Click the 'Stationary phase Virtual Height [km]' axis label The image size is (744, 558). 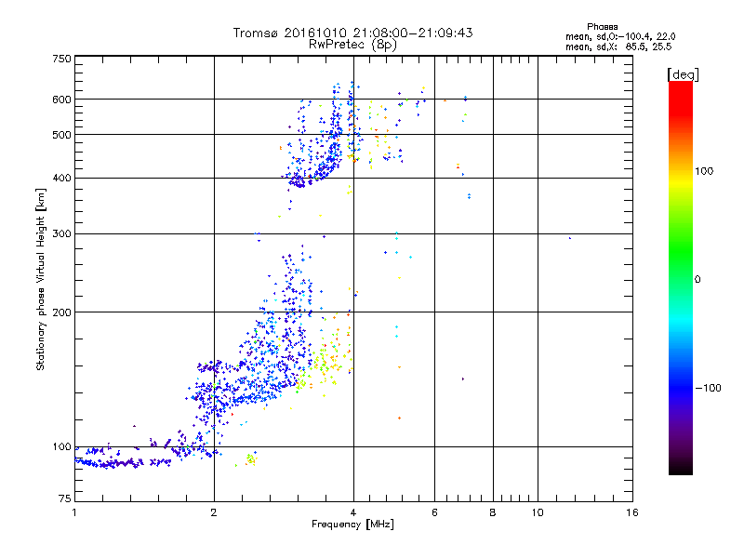(x=41, y=280)
